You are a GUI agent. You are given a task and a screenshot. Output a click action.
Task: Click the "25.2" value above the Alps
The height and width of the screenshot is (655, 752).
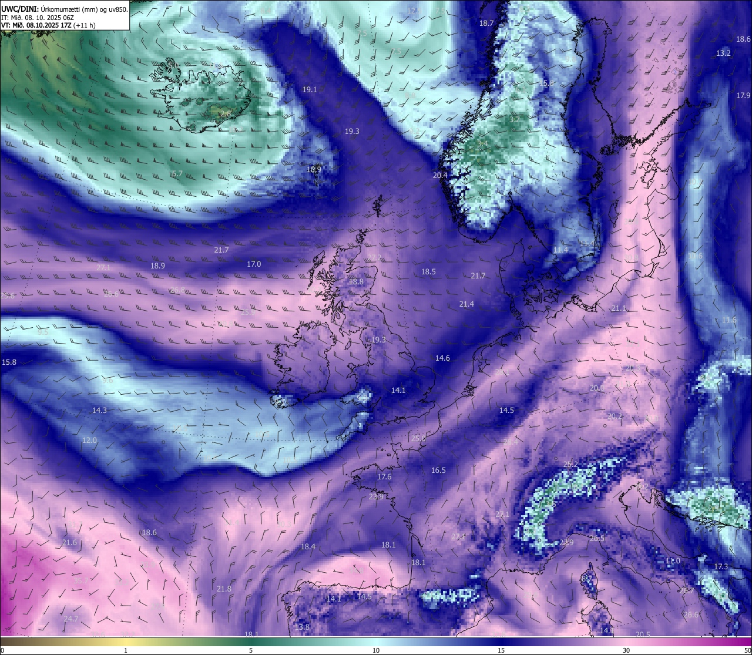[570, 465]
